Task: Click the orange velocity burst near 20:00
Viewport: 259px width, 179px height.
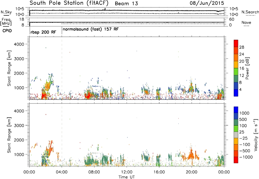Action: tap(192, 155)
